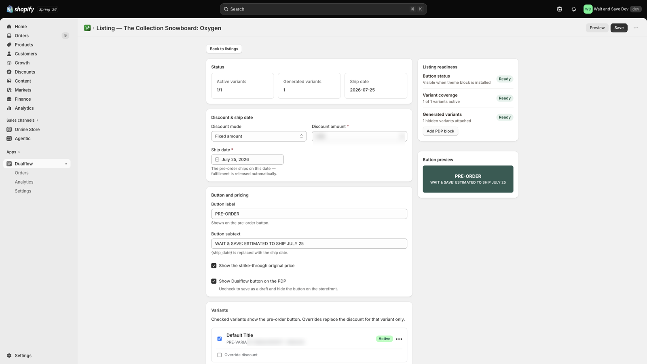Open the Ship date picker field
647x364 pixels.
[x=247, y=160]
